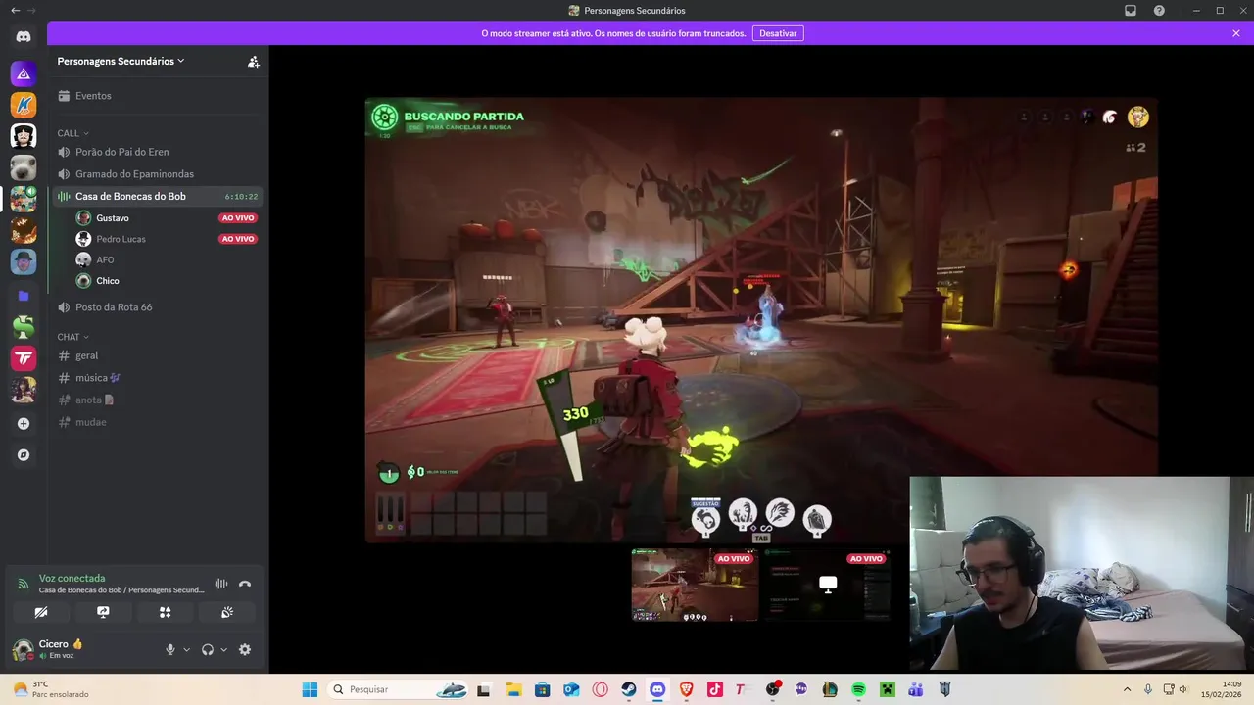Open Personagens Secundários server dropdown
The width and height of the screenshot is (1254, 705).
tap(121, 61)
